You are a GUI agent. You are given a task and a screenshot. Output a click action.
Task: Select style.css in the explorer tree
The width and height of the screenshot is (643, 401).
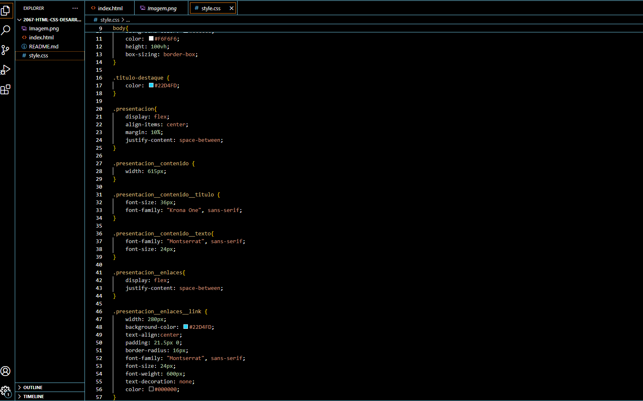click(50, 55)
